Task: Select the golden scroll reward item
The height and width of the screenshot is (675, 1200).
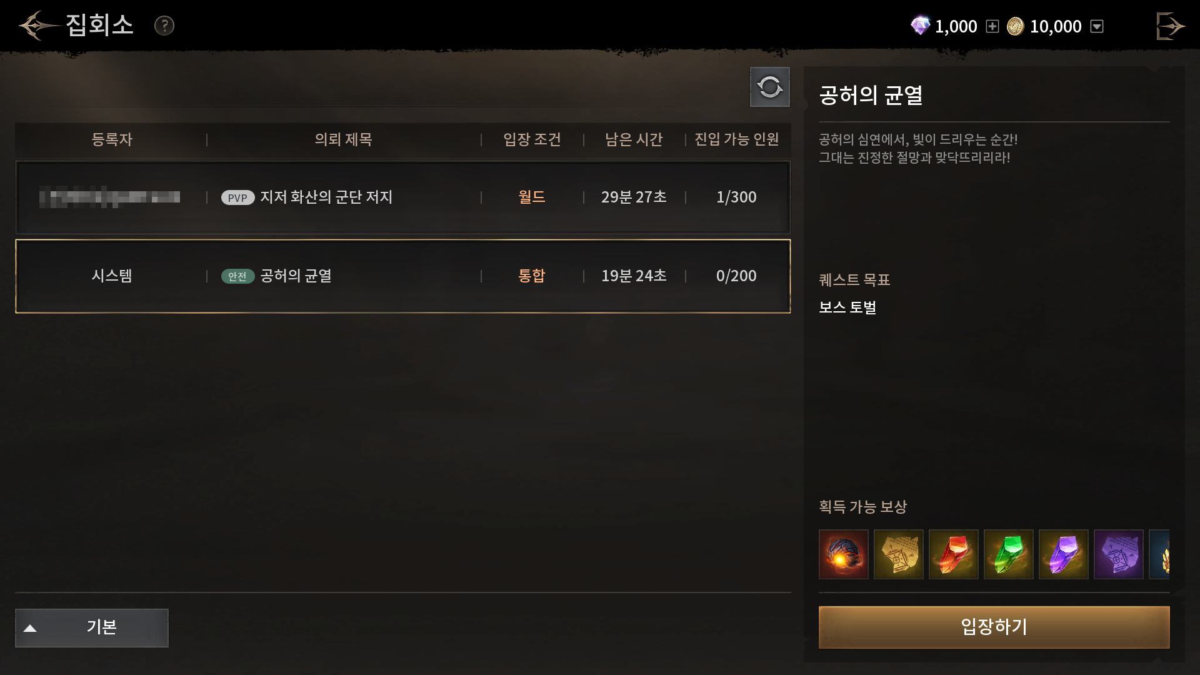Action: tap(899, 554)
